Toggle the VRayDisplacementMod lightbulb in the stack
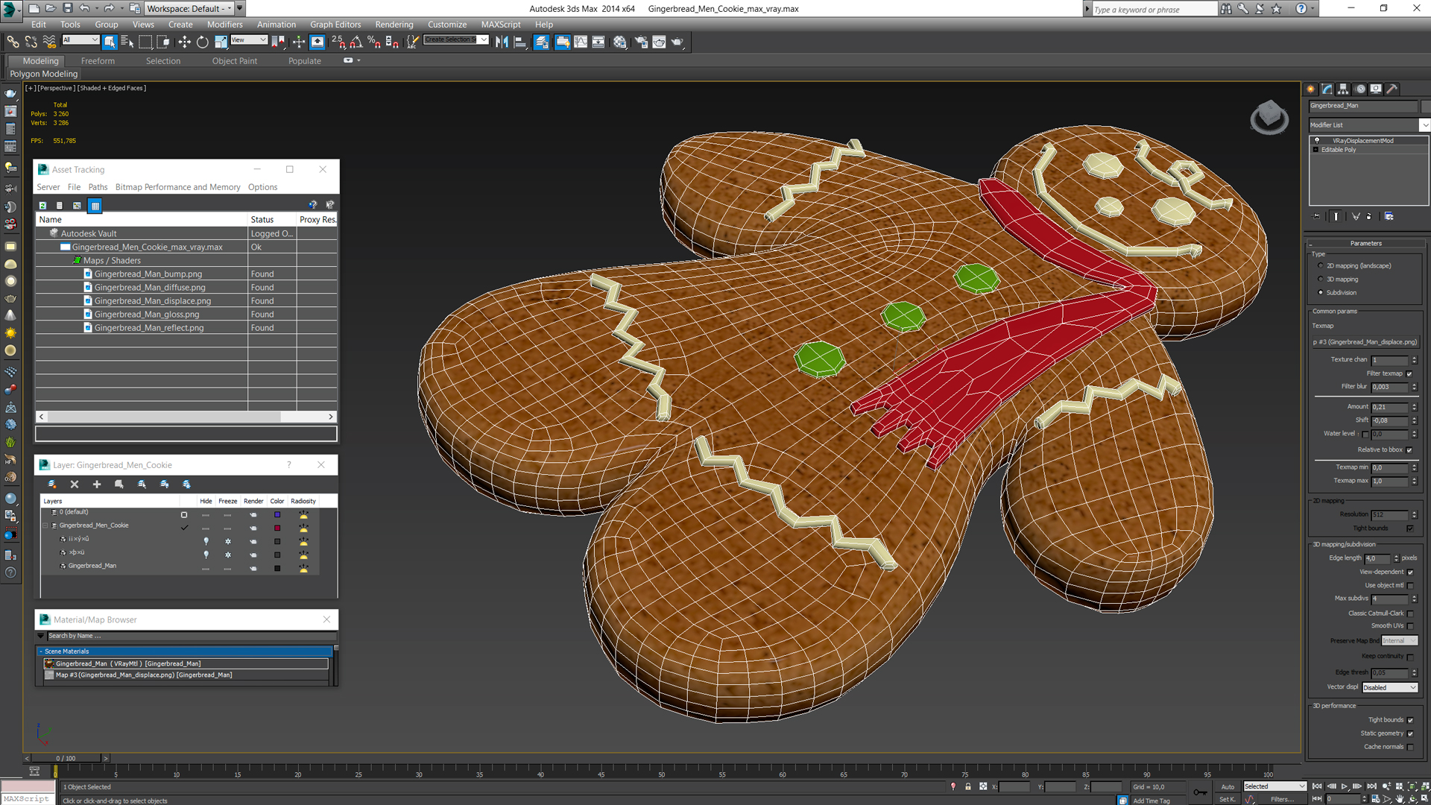This screenshot has height=805, width=1431. coord(1317,140)
